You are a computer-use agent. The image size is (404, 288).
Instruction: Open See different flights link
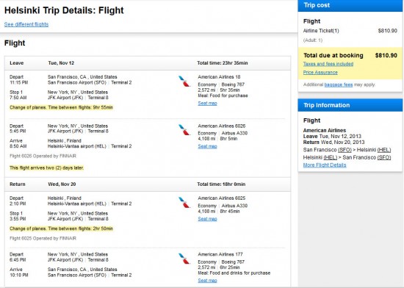[x=26, y=24]
